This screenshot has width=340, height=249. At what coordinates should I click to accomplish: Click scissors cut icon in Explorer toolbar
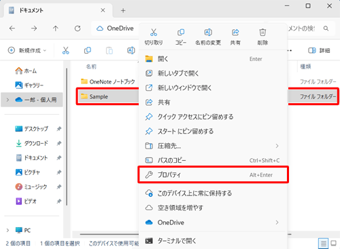(x=66, y=50)
